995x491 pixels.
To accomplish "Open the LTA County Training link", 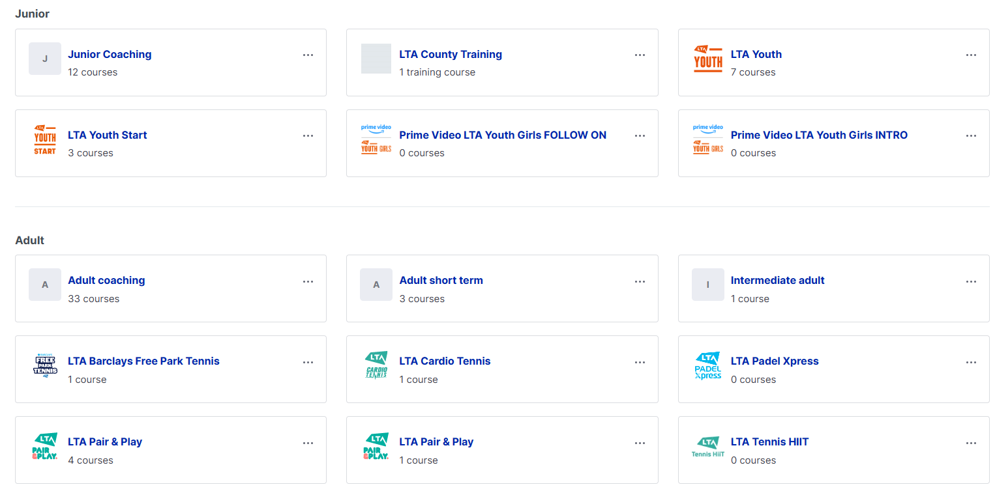I will point(450,55).
